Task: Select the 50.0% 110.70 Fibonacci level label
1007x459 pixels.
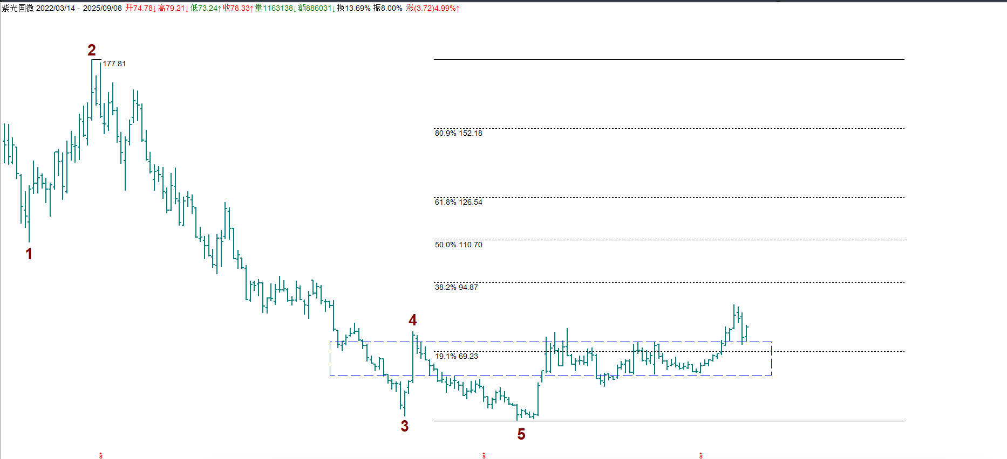Action: (x=459, y=245)
